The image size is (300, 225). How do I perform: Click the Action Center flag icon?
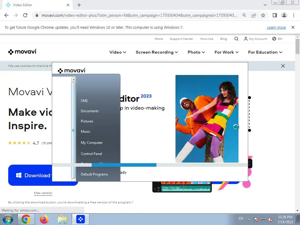[x=256, y=219]
